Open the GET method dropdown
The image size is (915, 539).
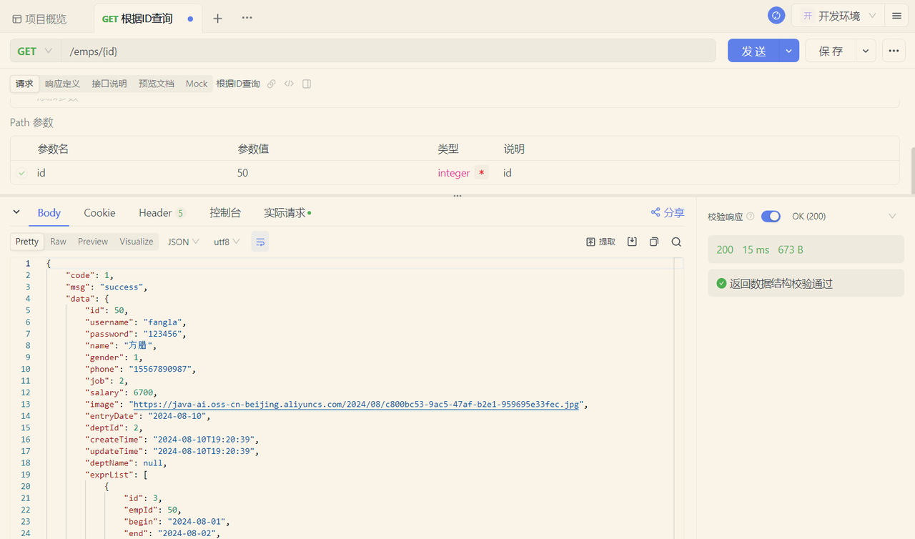35,51
